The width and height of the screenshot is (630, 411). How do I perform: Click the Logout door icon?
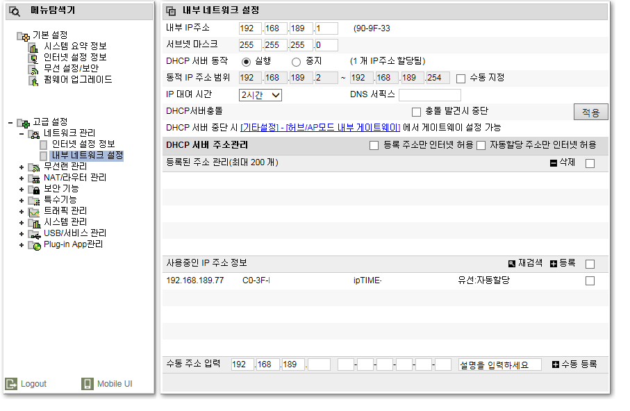[x=11, y=384]
